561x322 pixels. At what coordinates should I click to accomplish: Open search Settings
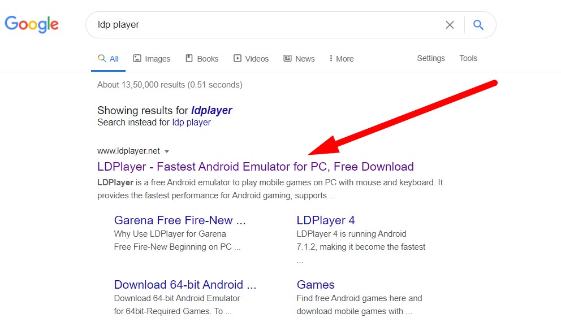click(431, 58)
